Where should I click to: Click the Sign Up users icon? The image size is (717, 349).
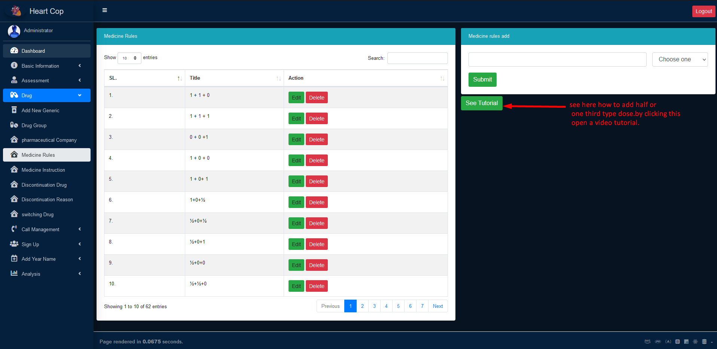coord(14,244)
